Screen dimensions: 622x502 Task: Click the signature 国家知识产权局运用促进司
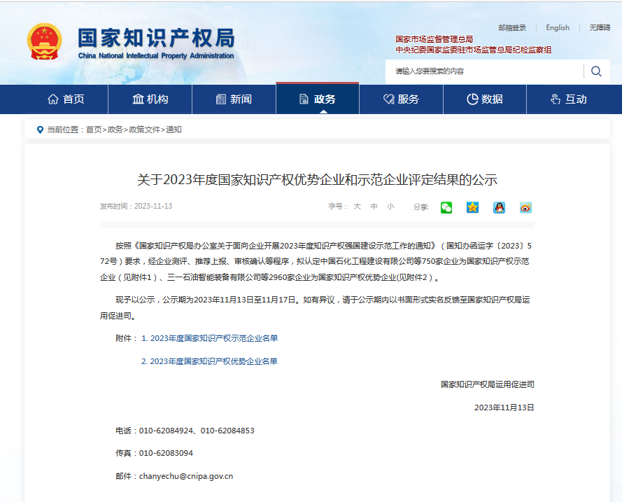click(x=488, y=384)
